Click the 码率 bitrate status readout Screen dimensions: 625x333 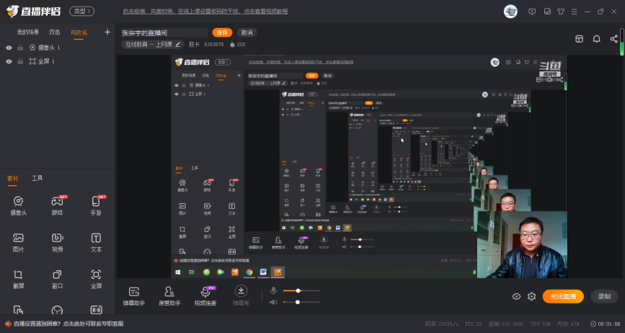click(442, 324)
